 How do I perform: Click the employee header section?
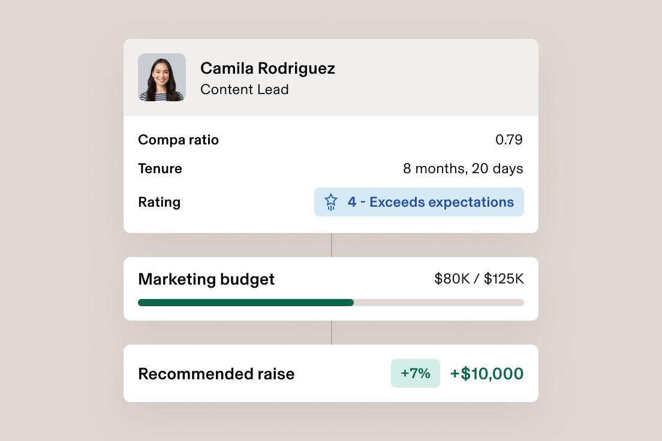(x=331, y=77)
